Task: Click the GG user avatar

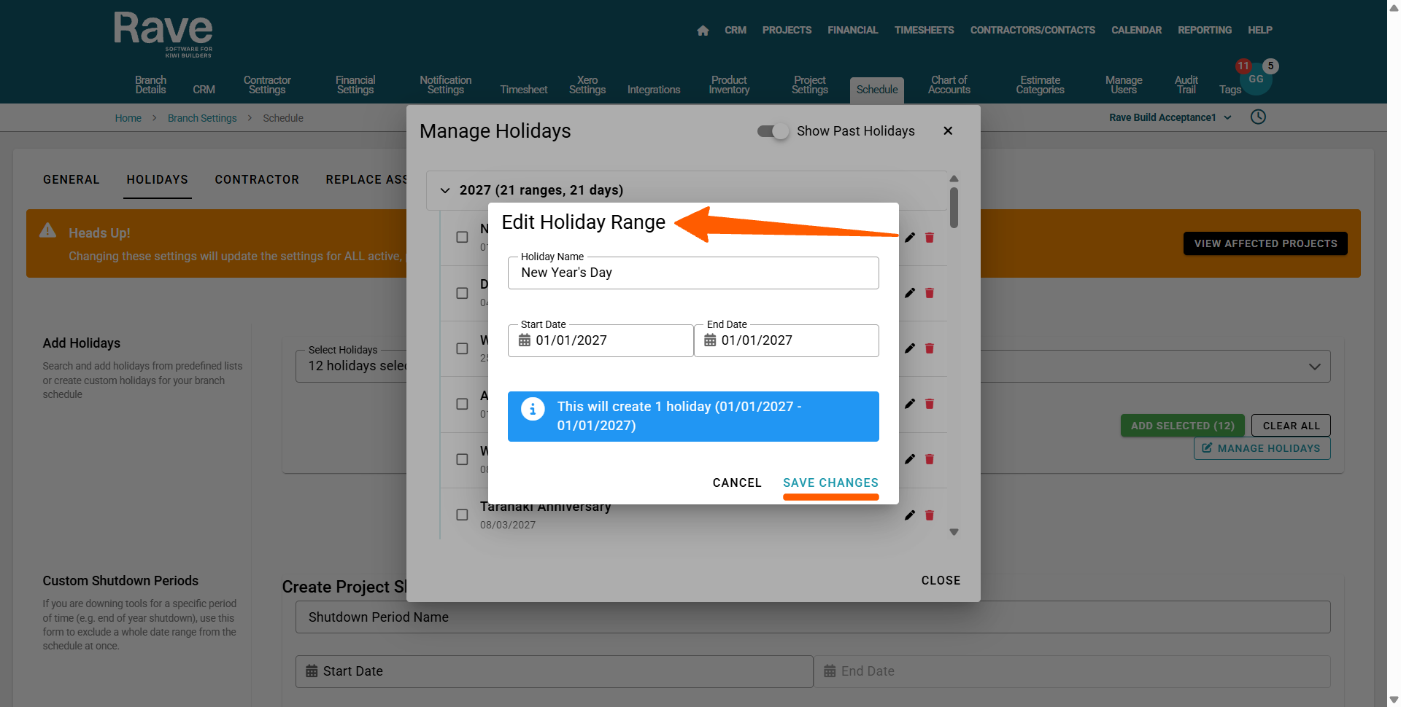Action: point(1256,80)
